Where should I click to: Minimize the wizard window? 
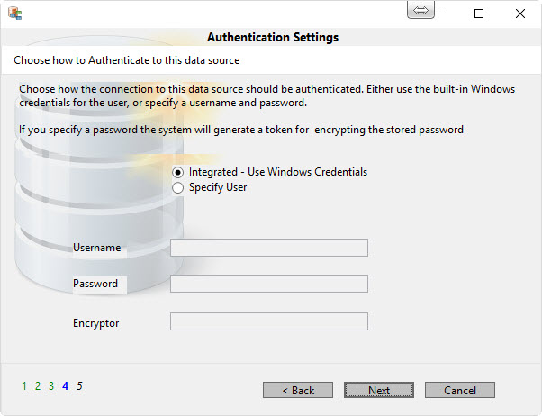click(439, 14)
